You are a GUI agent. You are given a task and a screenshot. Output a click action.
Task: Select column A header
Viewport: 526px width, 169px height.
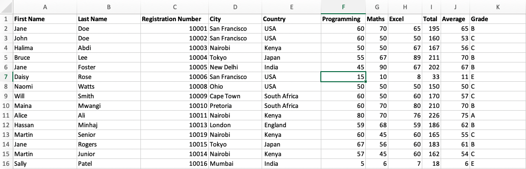[x=45, y=7]
